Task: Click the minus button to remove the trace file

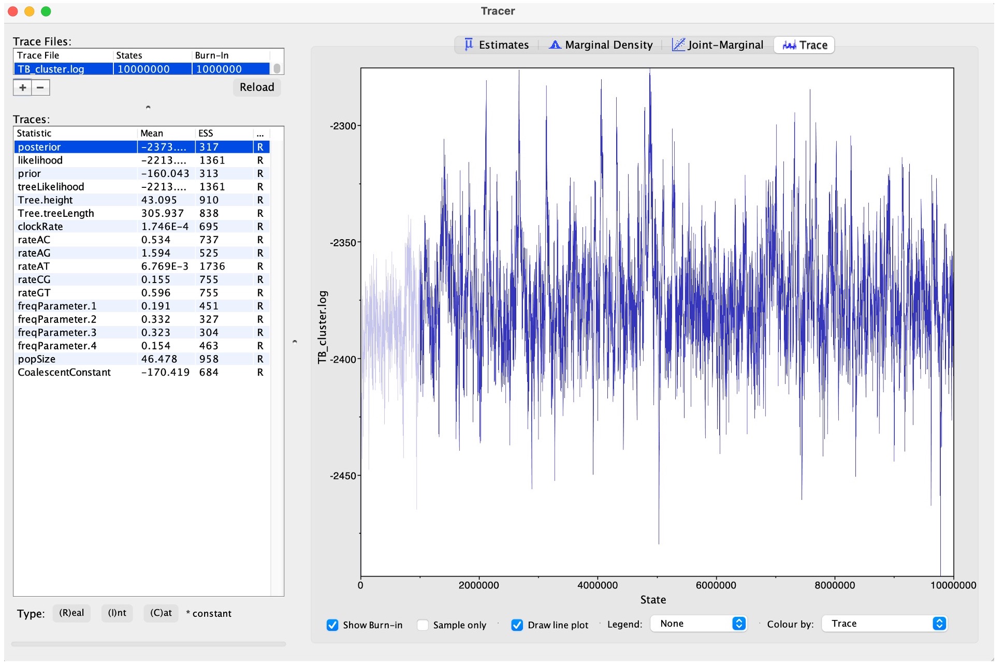Action: 40,87
